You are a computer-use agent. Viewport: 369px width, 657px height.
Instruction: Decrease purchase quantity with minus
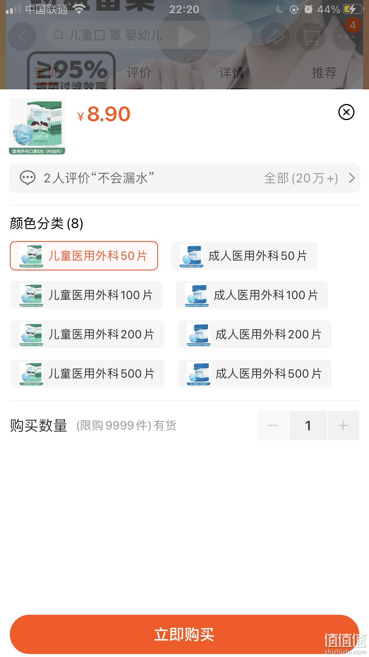272,426
